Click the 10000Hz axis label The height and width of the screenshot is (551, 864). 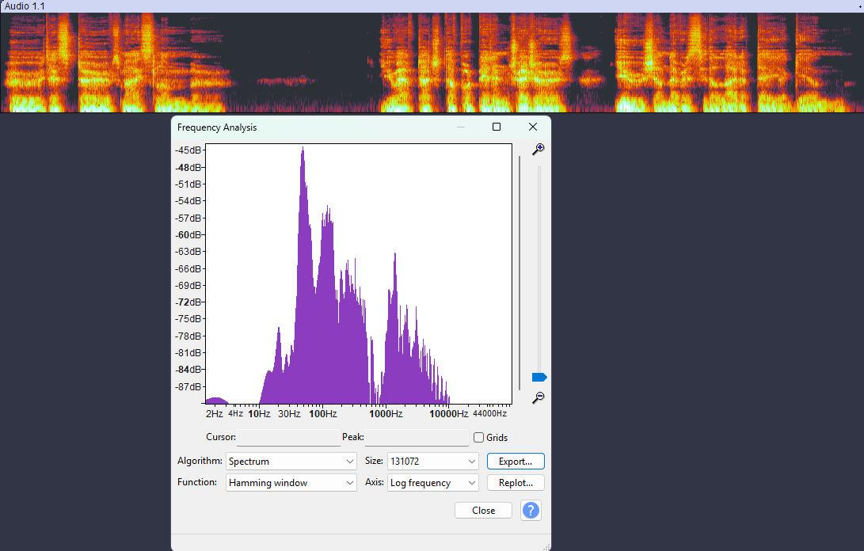coord(448,414)
